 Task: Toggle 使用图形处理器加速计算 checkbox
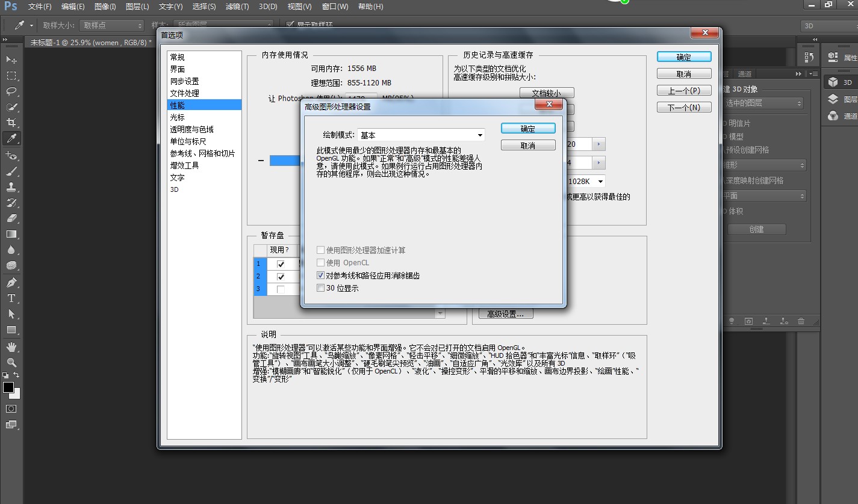[x=320, y=250]
